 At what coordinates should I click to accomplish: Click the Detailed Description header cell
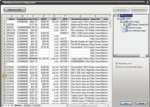tap(80, 19)
